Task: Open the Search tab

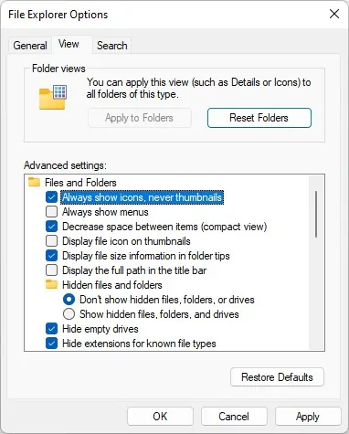Action: 112,46
